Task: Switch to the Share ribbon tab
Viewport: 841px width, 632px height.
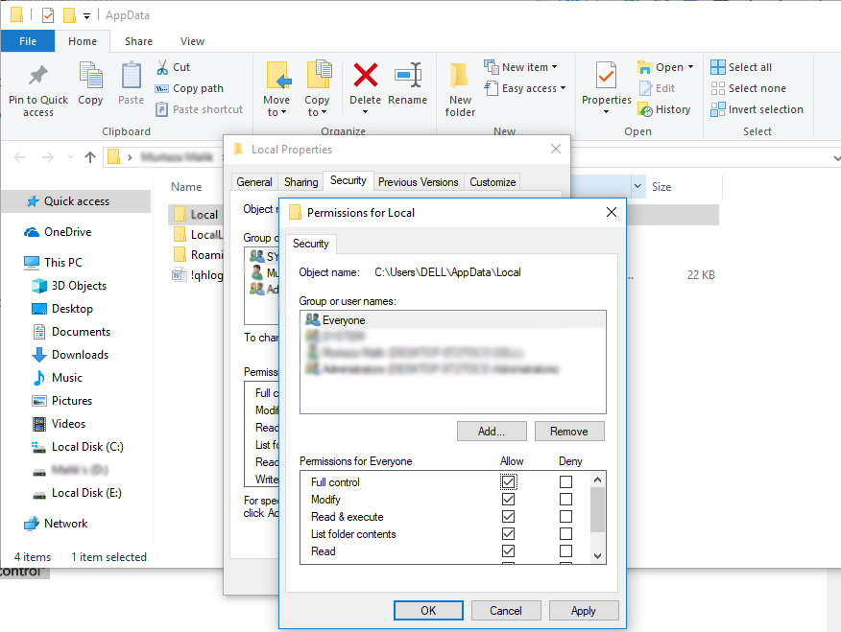Action: [138, 41]
